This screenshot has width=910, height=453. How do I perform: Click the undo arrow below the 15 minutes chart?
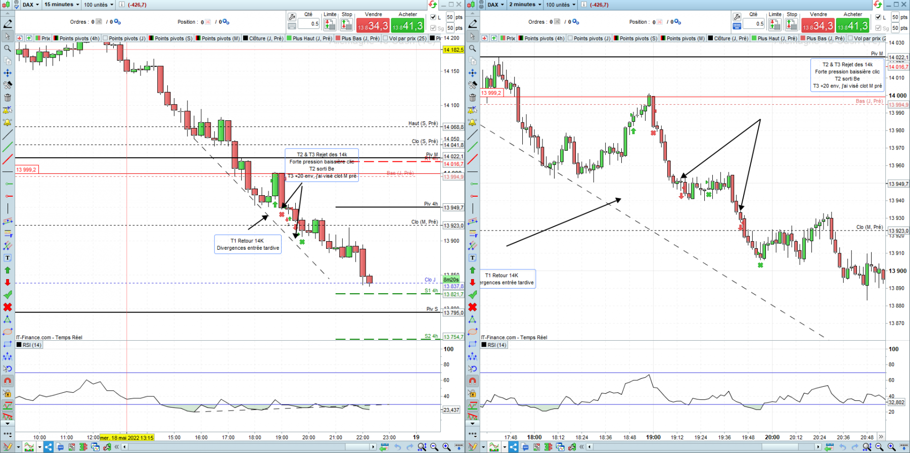(x=398, y=447)
